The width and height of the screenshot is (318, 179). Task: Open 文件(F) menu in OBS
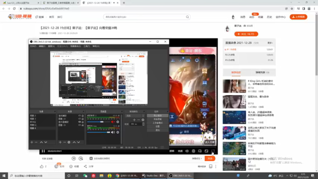(33, 46)
